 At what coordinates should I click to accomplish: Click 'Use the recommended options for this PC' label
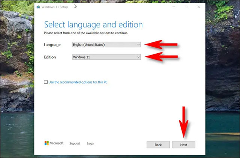click(78, 82)
